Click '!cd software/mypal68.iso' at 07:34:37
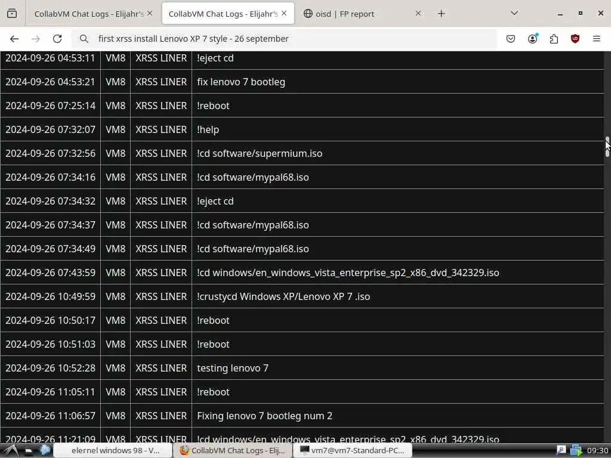The image size is (611, 458). 253,225
